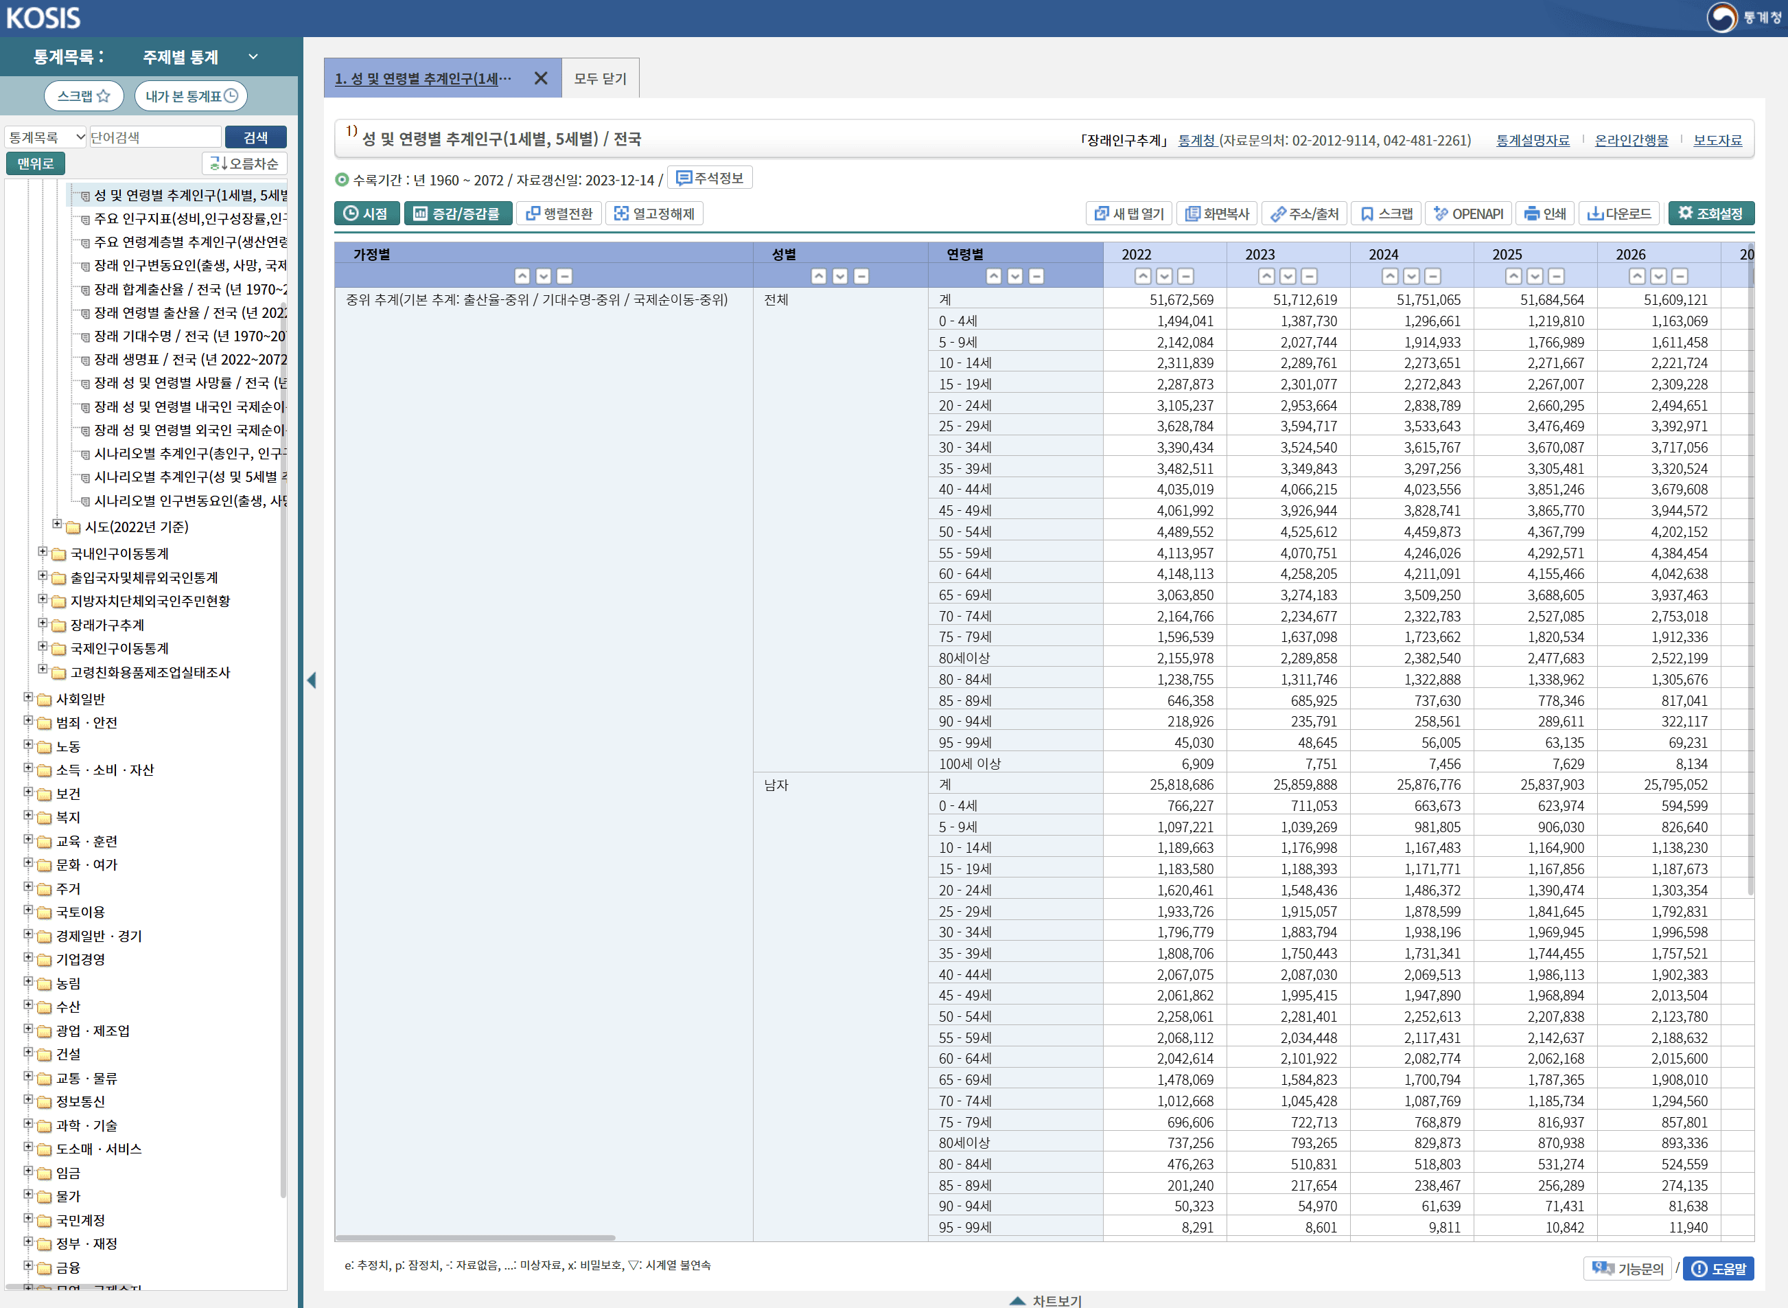Image resolution: width=1788 pixels, height=1308 pixels.
Task: Open 조회설정 gear settings
Action: click(1710, 214)
